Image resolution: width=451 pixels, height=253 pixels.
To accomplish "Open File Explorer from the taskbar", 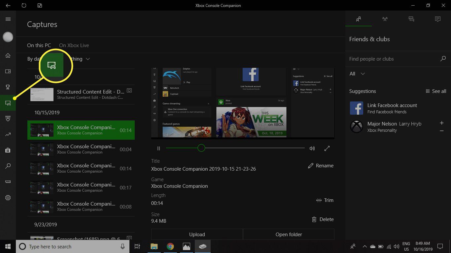I will pos(154,246).
